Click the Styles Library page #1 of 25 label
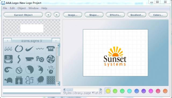This screenshot has width=172, height=98. tap(83, 93)
